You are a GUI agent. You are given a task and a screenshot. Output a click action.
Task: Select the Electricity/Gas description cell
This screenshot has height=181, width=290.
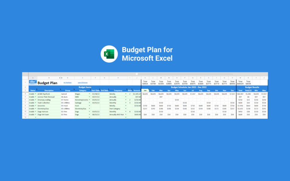[49, 109]
